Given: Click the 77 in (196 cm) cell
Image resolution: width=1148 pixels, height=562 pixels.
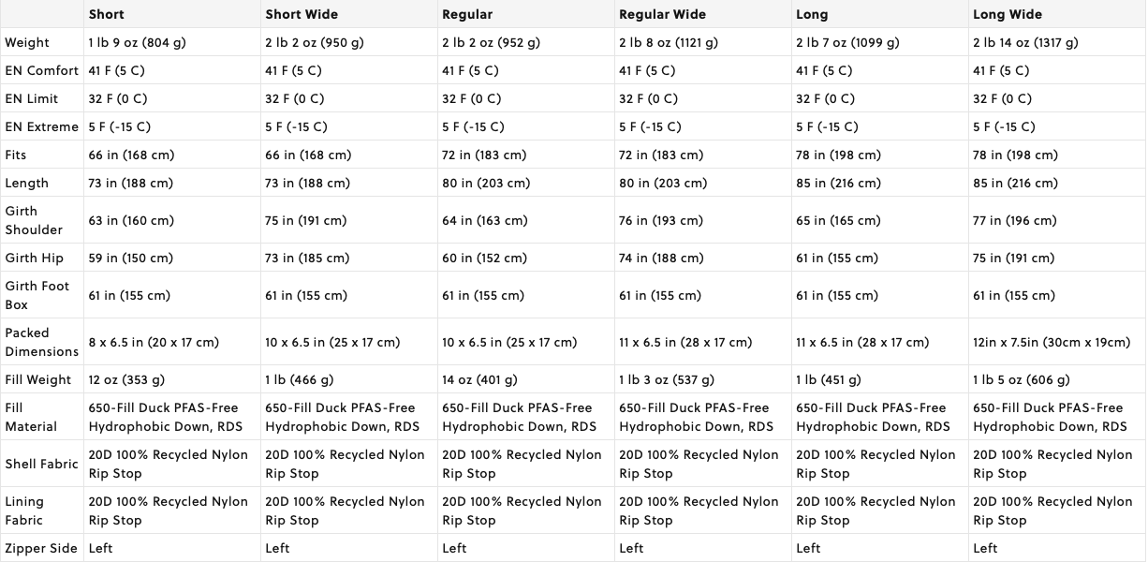Looking at the screenshot, I should [1014, 220].
